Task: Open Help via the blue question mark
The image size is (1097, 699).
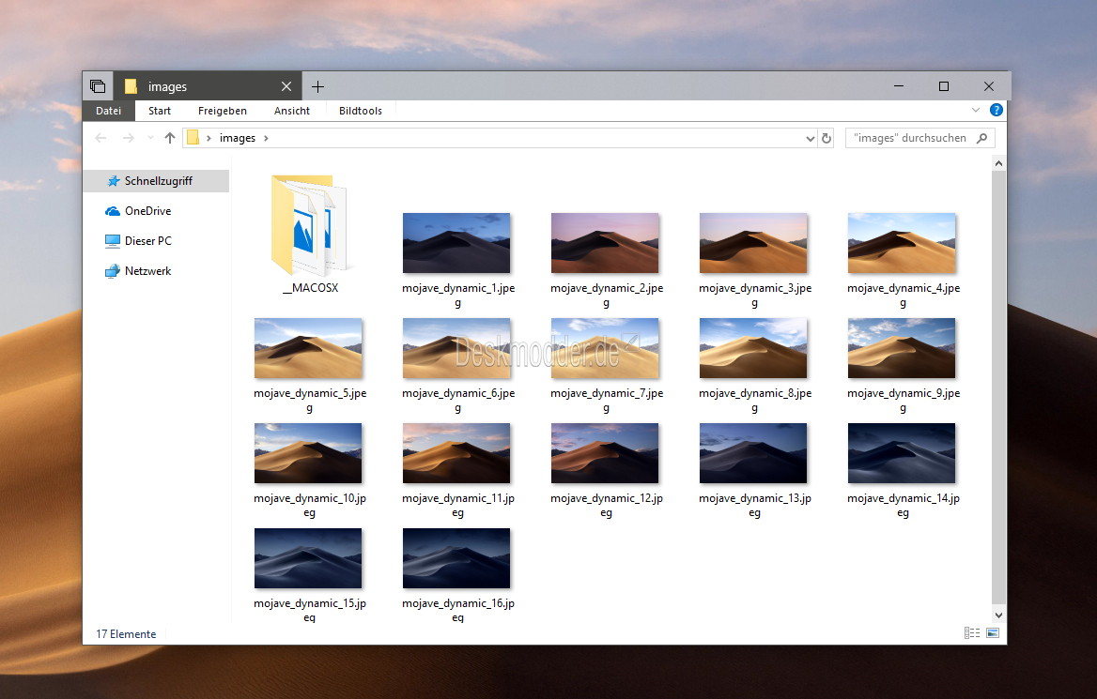Action: (x=997, y=110)
